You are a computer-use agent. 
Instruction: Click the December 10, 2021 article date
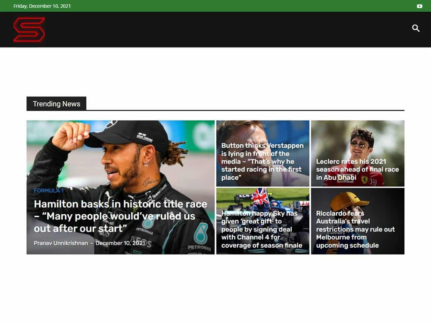[x=120, y=243]
